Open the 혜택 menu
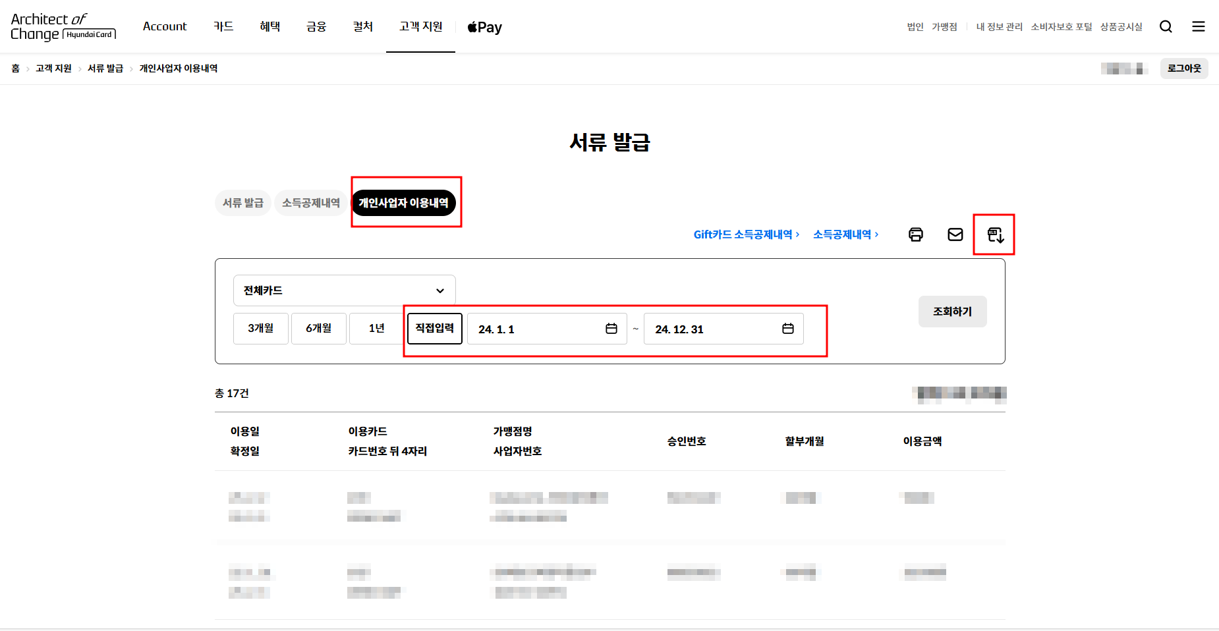 (270, 26)
